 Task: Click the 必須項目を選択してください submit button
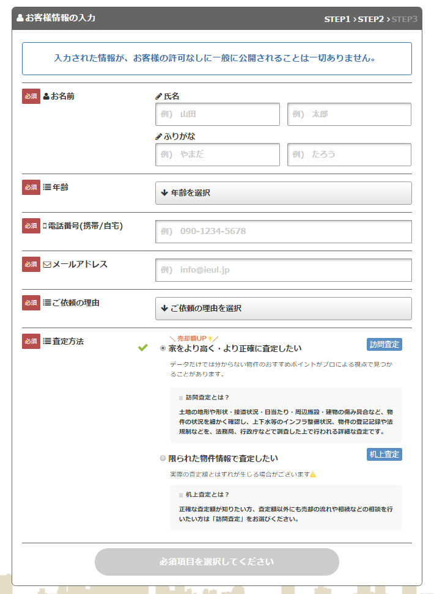(x=217, y=562)
